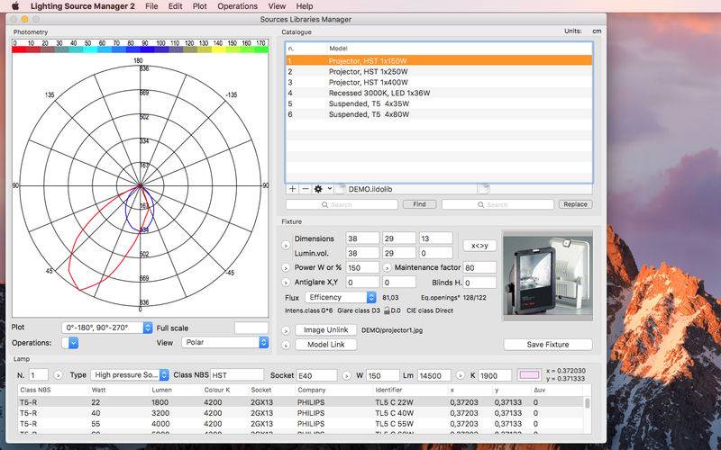Open the lamp Type dropdown
Screen dimensions: 721x450
[132, 374]
